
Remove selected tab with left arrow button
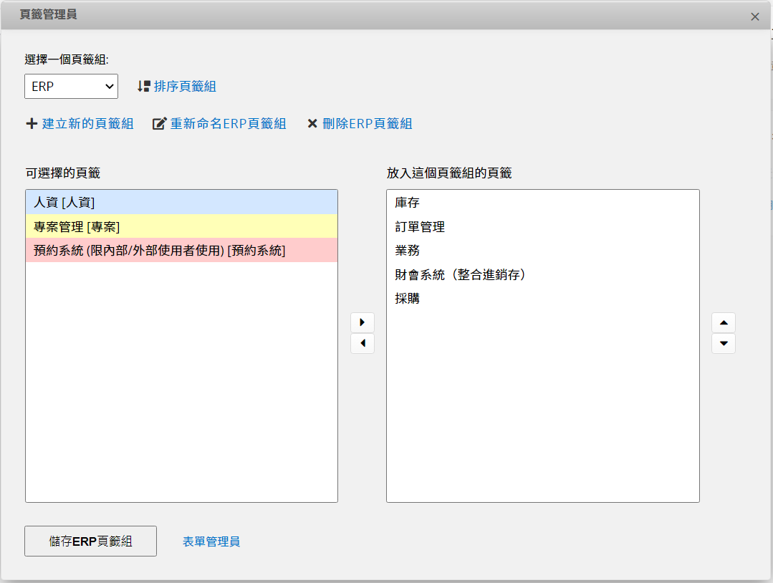363,344
